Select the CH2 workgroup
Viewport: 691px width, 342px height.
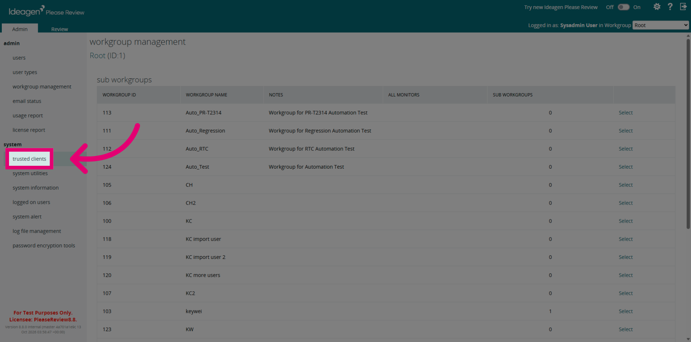(x=625, y=203)
